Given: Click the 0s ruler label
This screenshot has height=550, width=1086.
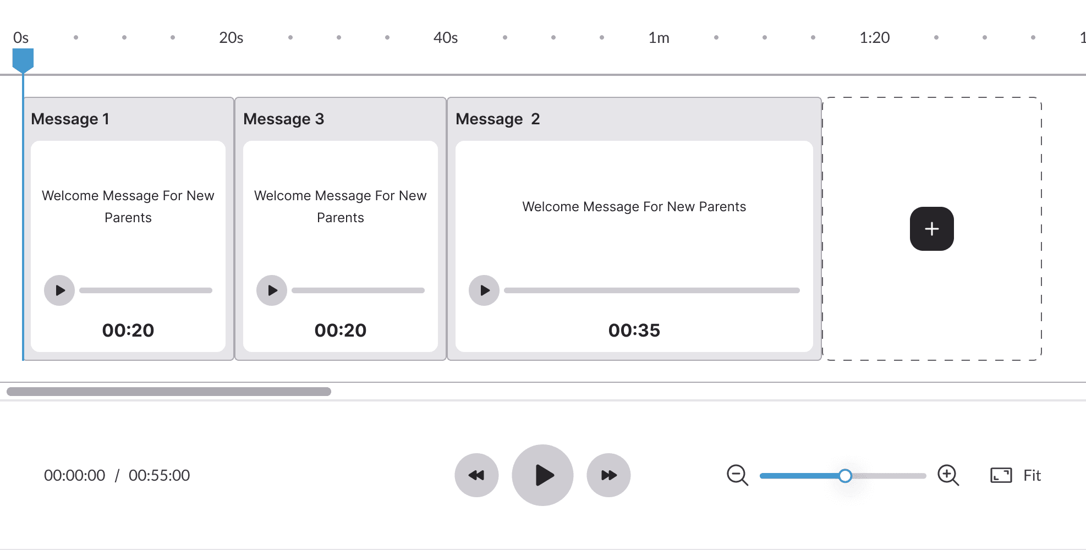Looking at the screenshot, I should pyautogui.click(x=21, y=37).
